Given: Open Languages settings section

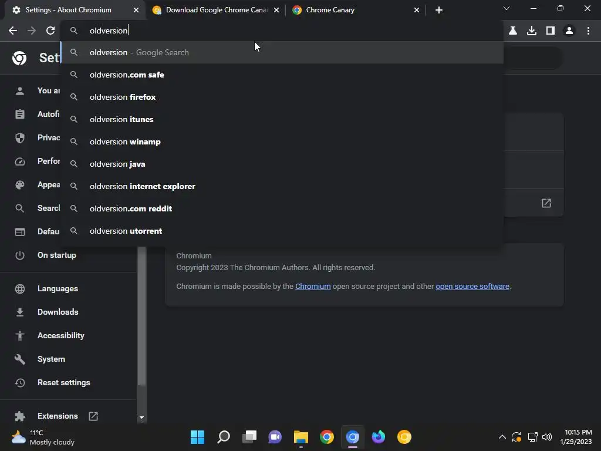Looking at the screenshot, I should (x=58, y=288).
